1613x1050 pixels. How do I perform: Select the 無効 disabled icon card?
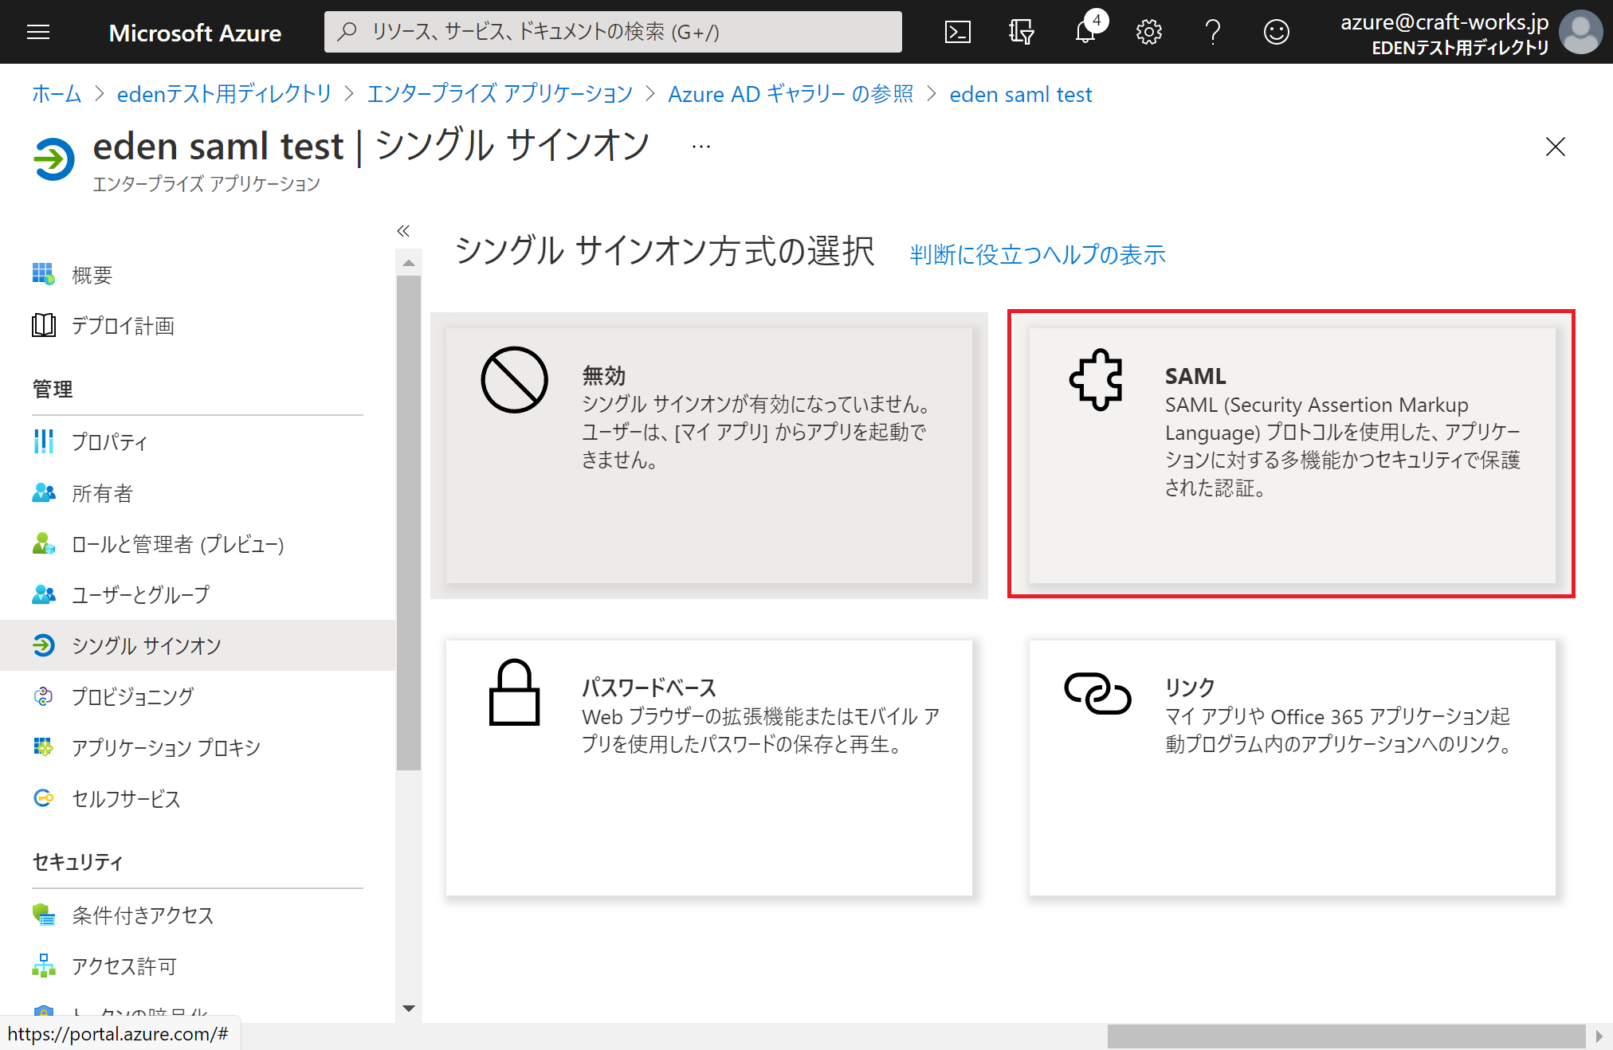pos(515,379)
